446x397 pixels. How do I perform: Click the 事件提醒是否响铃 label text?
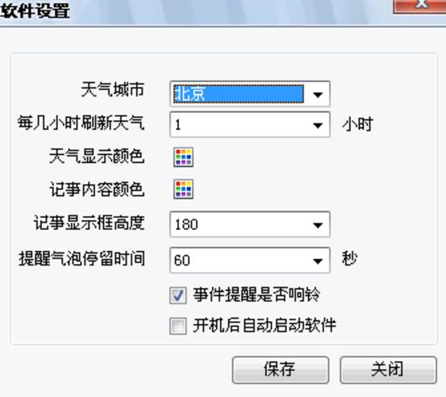pos(256,295)
